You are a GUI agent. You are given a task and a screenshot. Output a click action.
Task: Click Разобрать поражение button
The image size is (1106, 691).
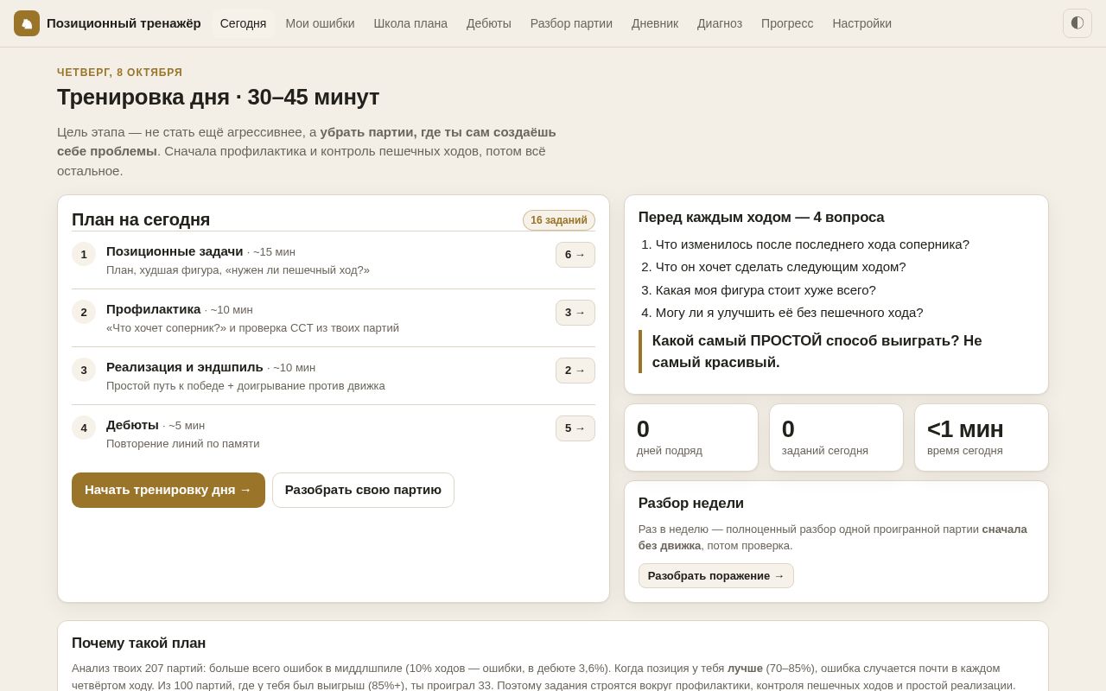pyautogui.click(x=716, y=576)
